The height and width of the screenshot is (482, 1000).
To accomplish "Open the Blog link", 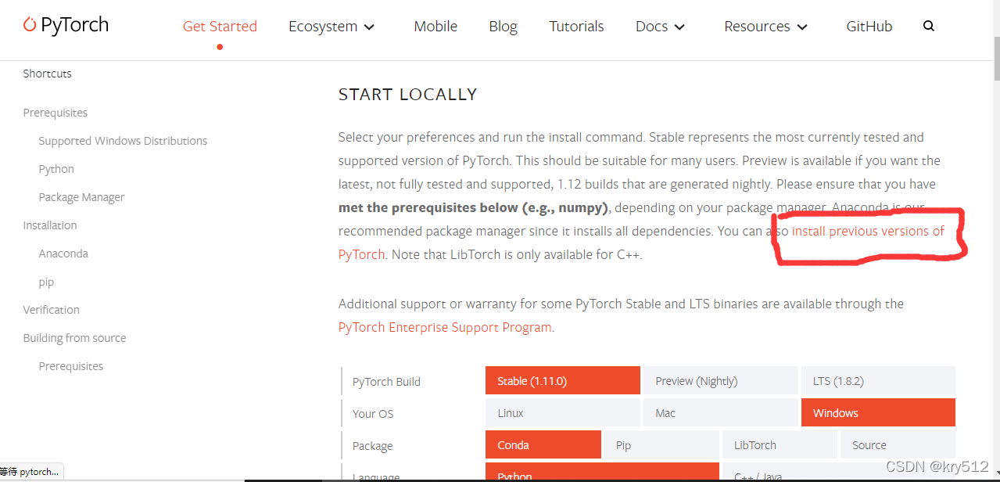I will coord(503,26).
